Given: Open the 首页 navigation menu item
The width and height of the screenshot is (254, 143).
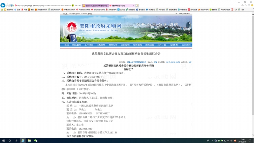Looking at the screenshot, I should [66, 45].
